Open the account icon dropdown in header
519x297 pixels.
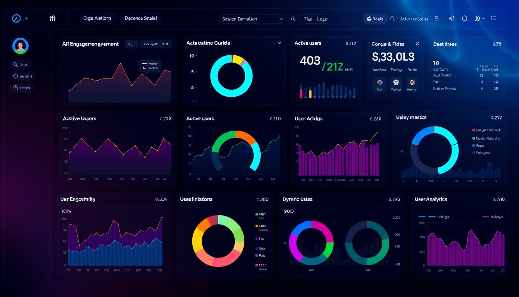click(479, 18)
